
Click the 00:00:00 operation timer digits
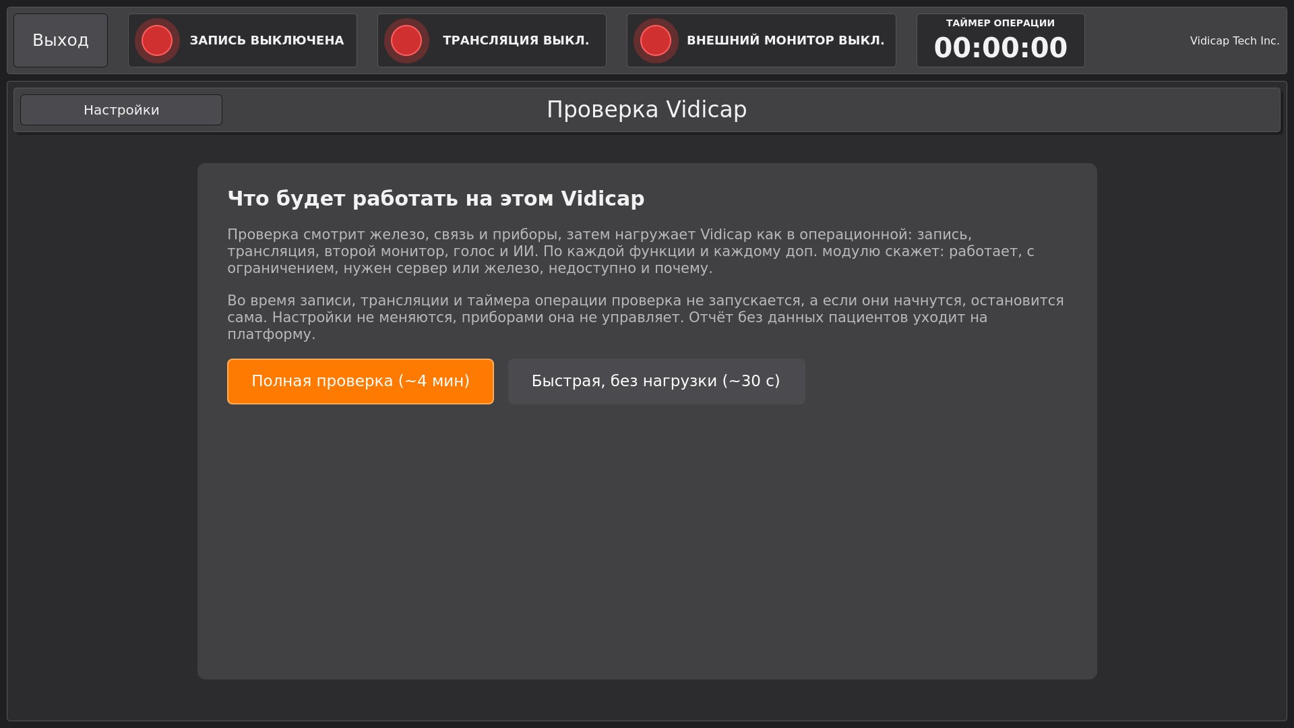[x=1001, y=48]
